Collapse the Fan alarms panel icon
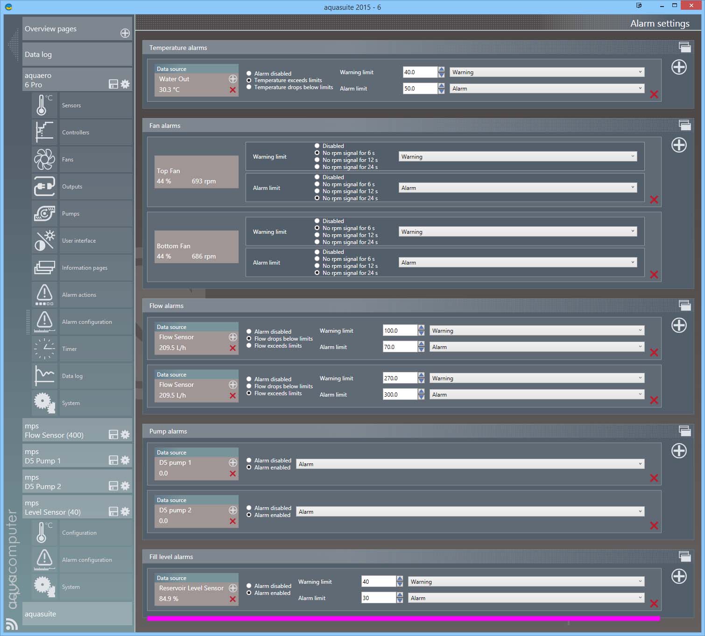The height and width of the screenshot is (636, 705). 684,125
